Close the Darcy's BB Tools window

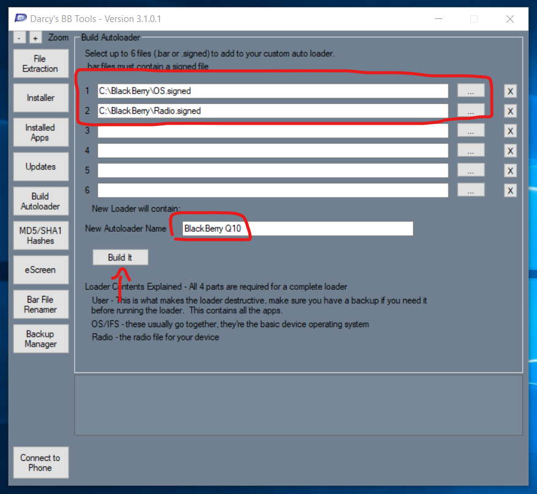click(510, 19)
